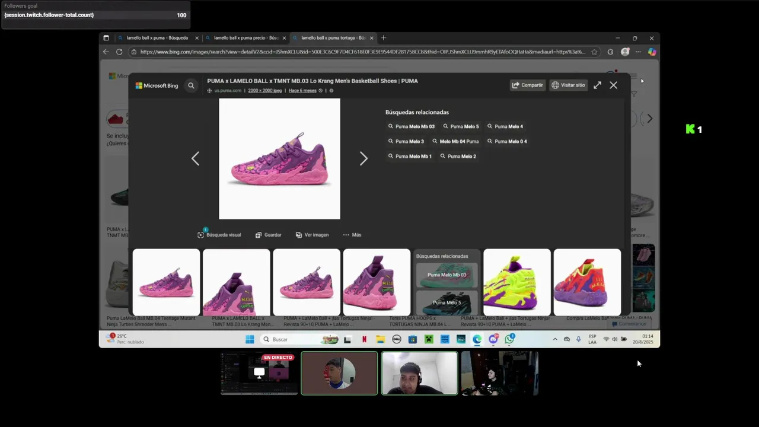Open a new browser tab
The height and width of the screenshot is (427, 759).
[x=384, y=38]
